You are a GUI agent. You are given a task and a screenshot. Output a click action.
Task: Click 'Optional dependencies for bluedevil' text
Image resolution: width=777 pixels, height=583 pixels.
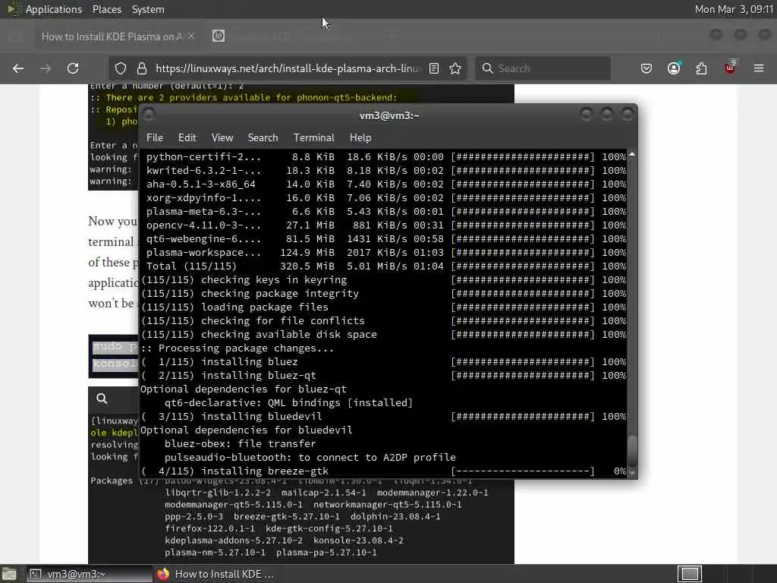[x=247, y=430]
